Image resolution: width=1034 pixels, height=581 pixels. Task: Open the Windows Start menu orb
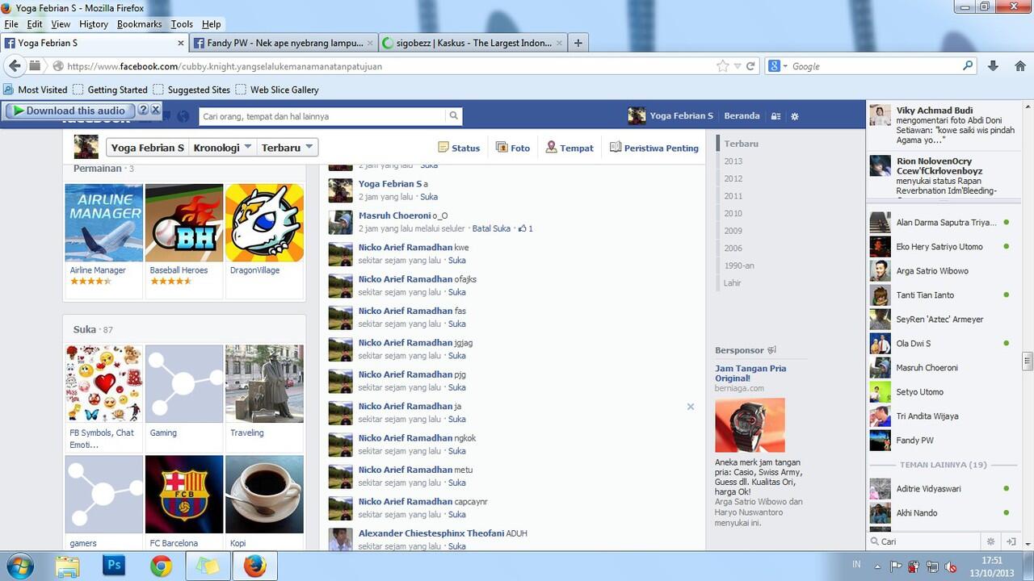(x=19, y=566)
